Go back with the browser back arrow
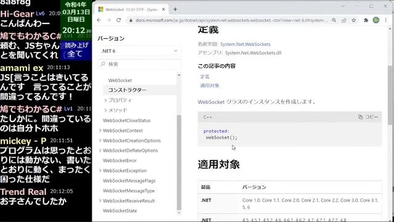The width and height of the screenshot is (394, 222). tap(99, 20)
